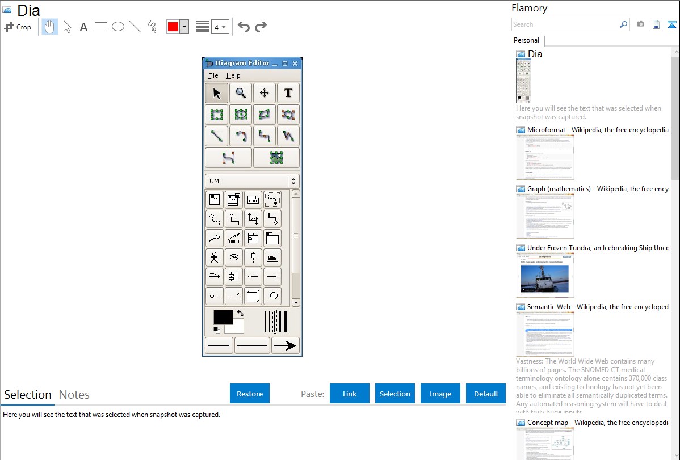Open the middle line style selector

tap(252, 345)
